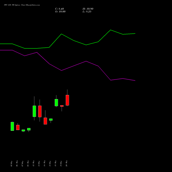Click the '12 May' date label
The image size is (172, 172).
(x=33, y=163)
